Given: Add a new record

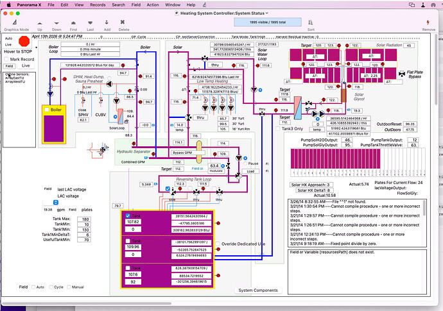Looking at the screenshot, I should coord(107,26).
